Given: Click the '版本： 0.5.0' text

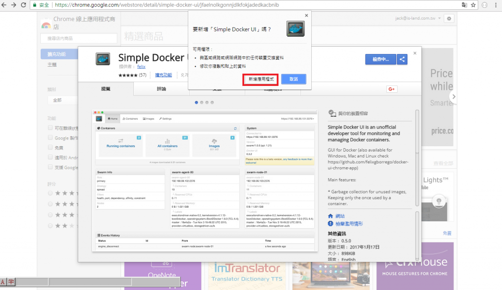Looking at the screenshot, I should coord(339,240).
